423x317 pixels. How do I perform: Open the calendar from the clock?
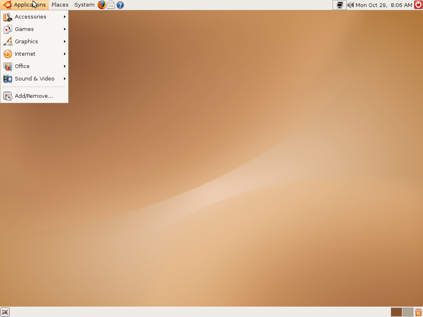click(x=384, y=5)
